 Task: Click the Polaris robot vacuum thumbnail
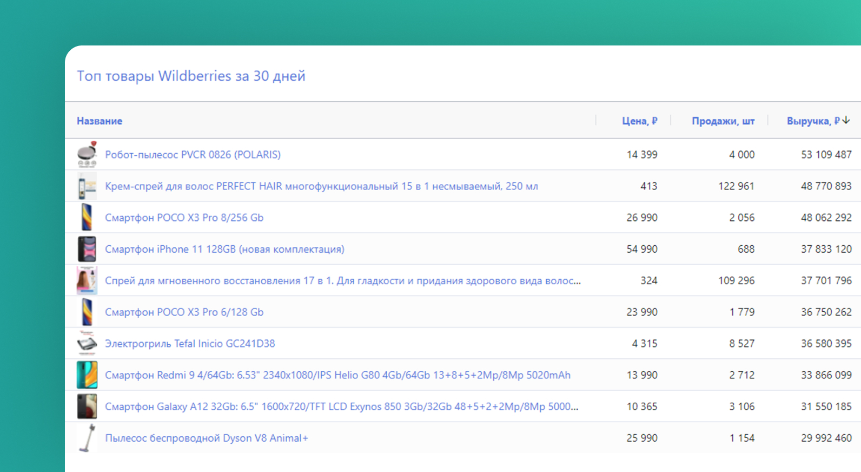pos(87,155)
